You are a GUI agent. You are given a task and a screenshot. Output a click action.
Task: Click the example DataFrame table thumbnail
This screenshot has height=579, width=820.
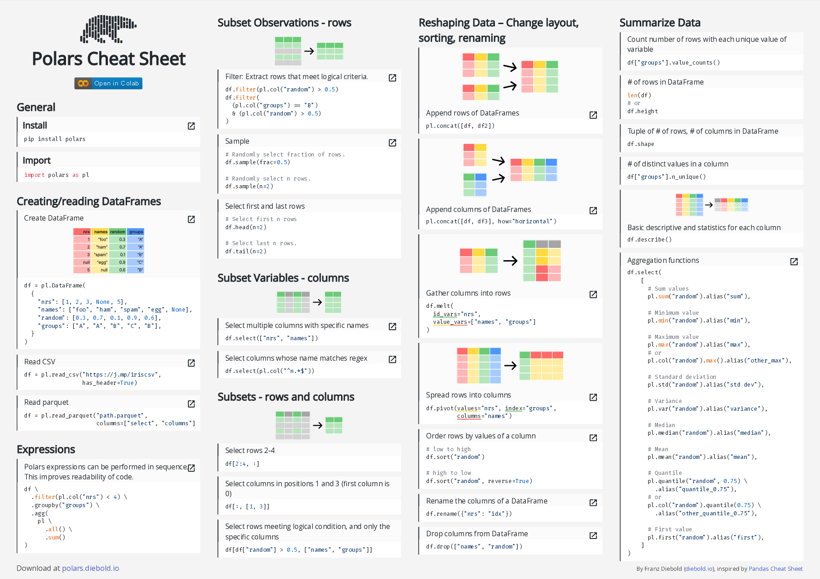tap(109, 251)
